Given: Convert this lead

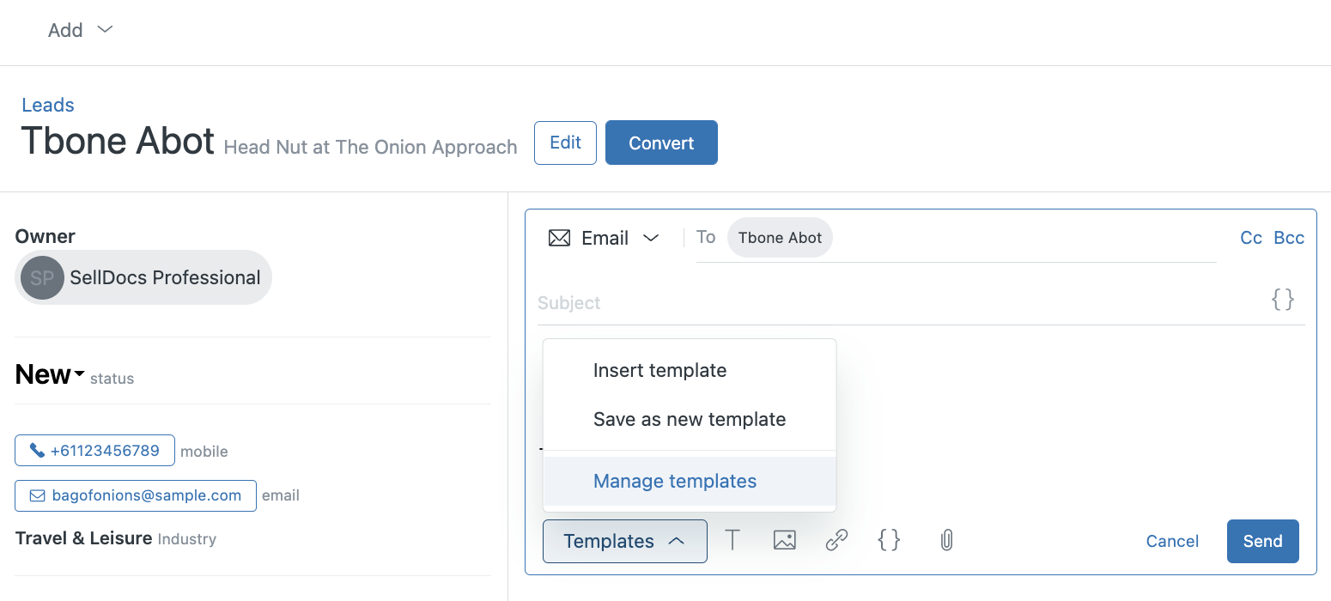Looking at the screenshot, I should 661,143.
